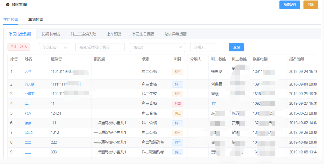Screen dimensions: 324x164
Task: Click 一点通驾校/小鱼儿1 in row 6
Action: 110,123
